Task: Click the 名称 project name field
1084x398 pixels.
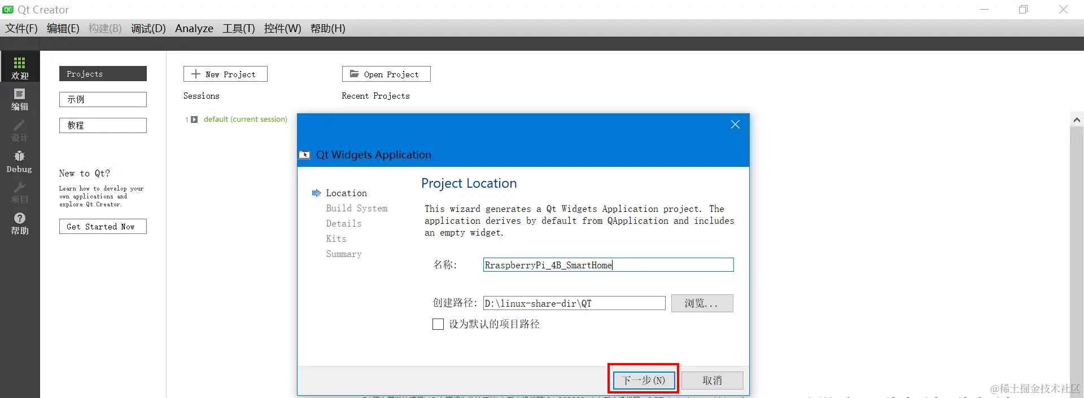Action: [608, 265]
